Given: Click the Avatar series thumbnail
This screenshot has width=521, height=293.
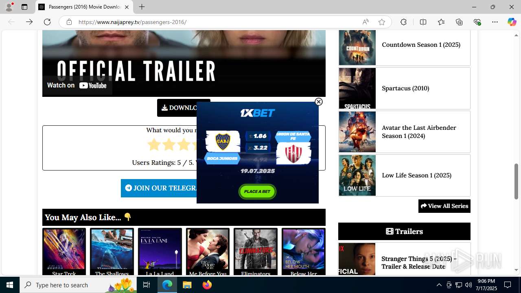Looking at the screenshot, I should coord(357,132).
